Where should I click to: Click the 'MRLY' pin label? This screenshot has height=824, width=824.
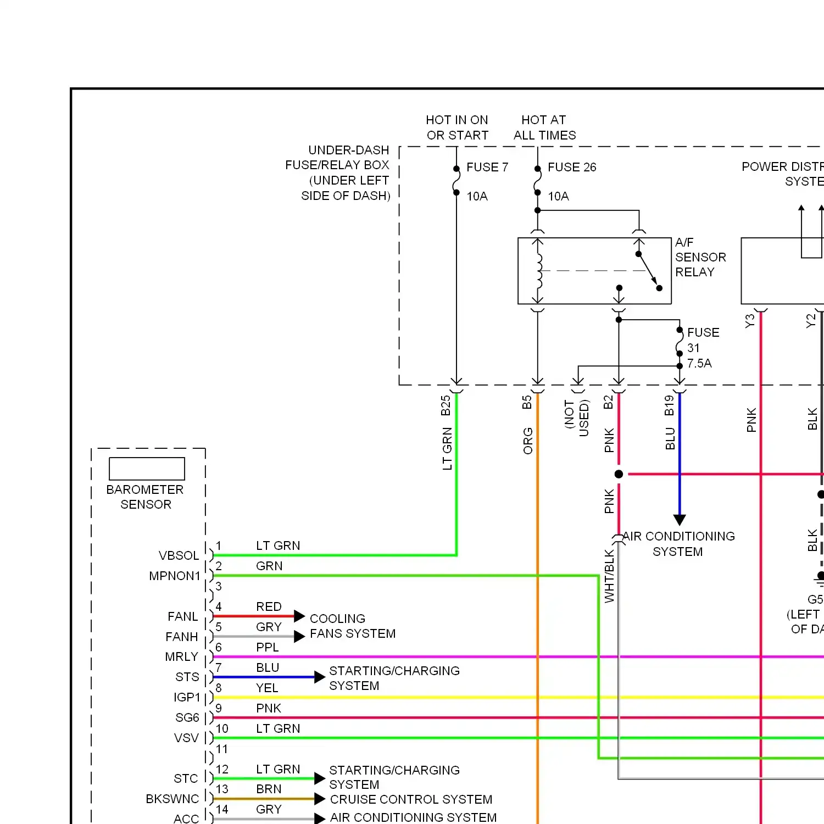pos(182,656)
